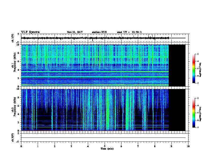Click the black no-data block in ch.1 spectrogram
Image resolution: width=212 pixels, height=164 pixels.
coord(177,65)
